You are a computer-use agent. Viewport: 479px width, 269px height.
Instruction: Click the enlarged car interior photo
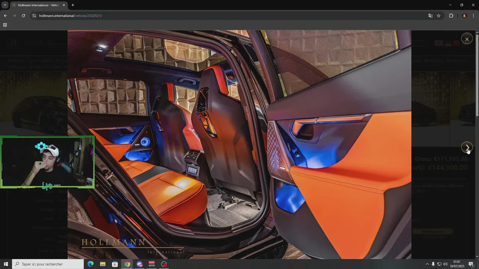point(239,145)
